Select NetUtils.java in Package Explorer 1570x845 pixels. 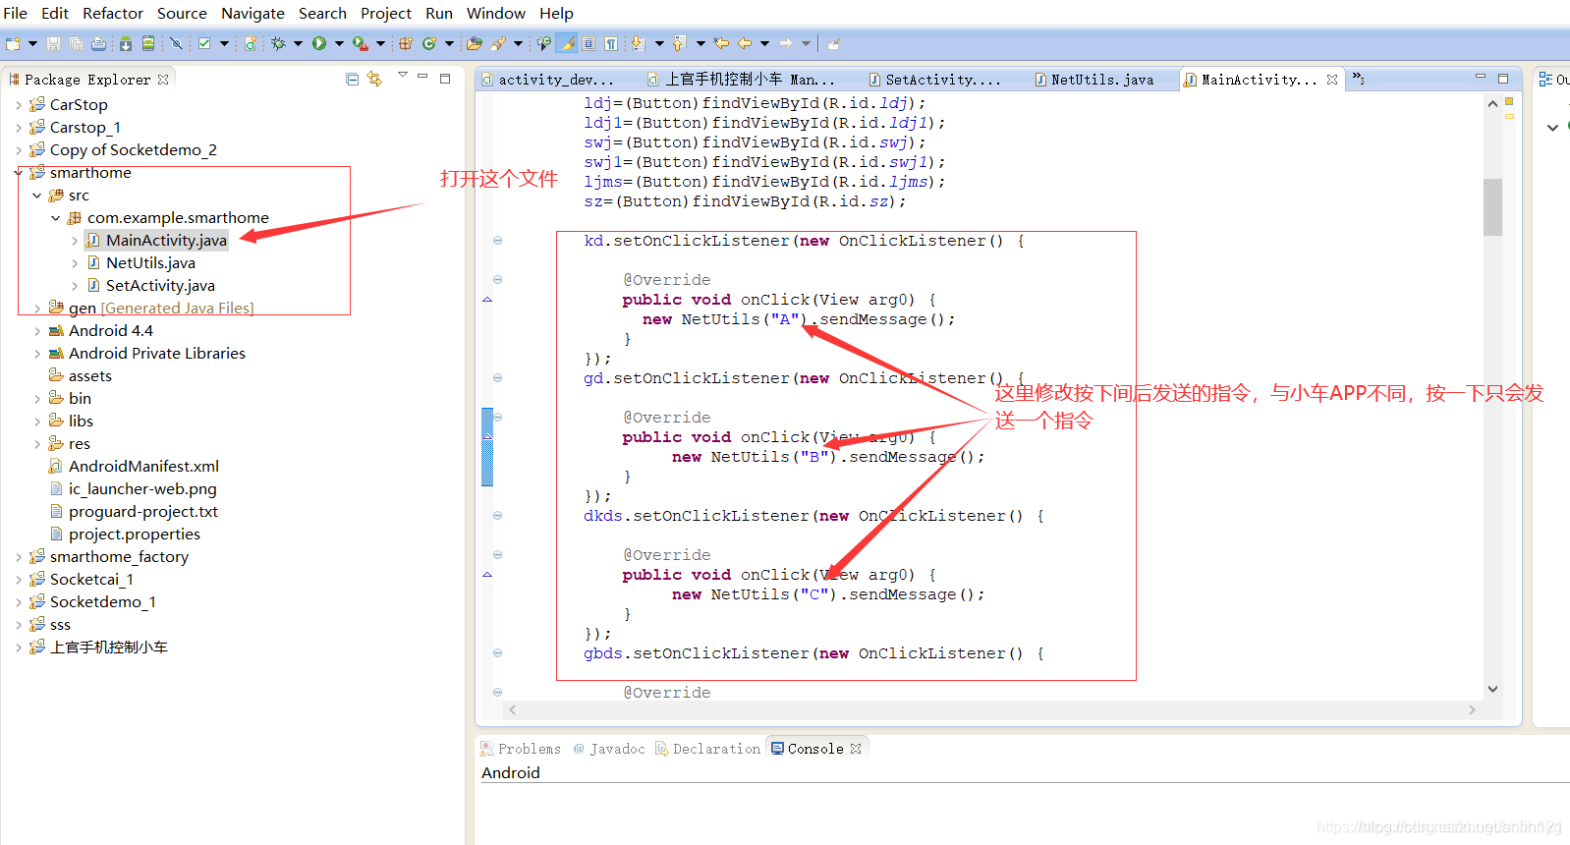pos(141,263)
